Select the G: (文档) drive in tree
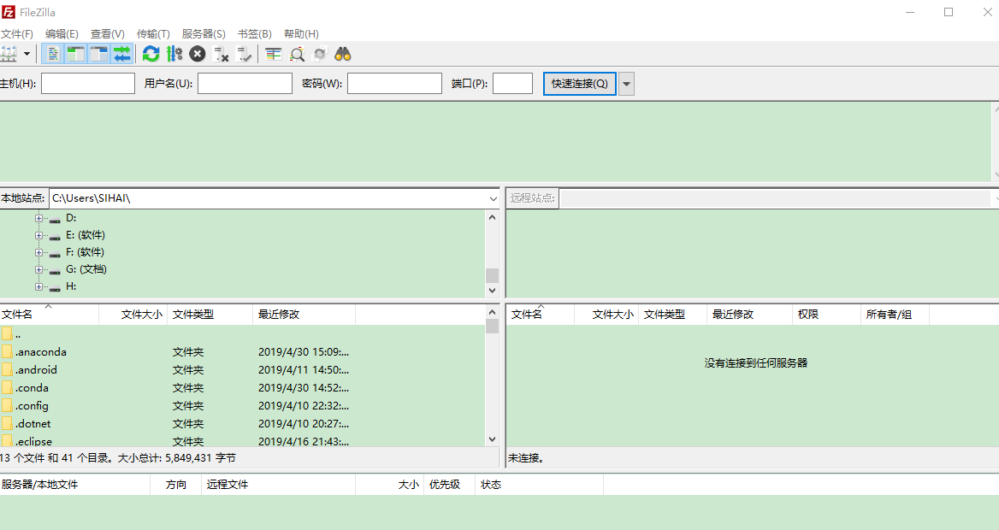Viewport: 999px width, 530px height. 86,269
